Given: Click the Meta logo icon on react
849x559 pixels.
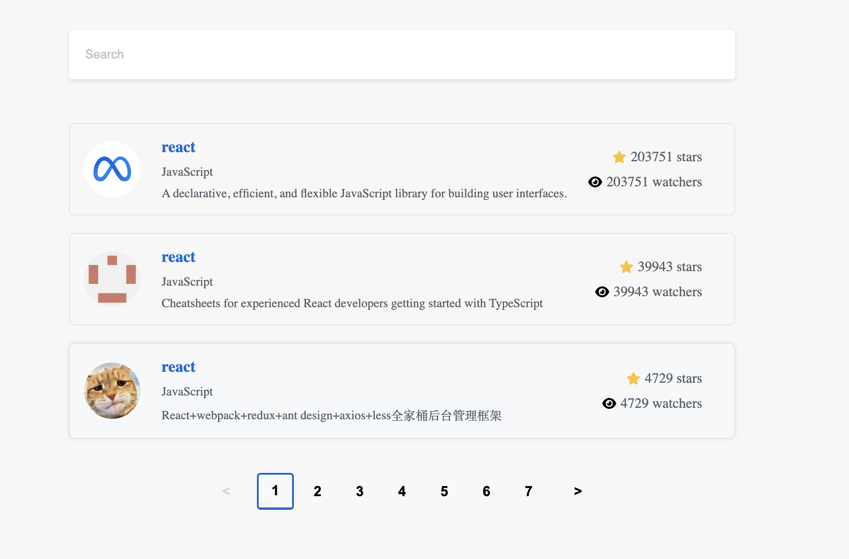Looking at the screenshot, I should (x=112, y=168).
